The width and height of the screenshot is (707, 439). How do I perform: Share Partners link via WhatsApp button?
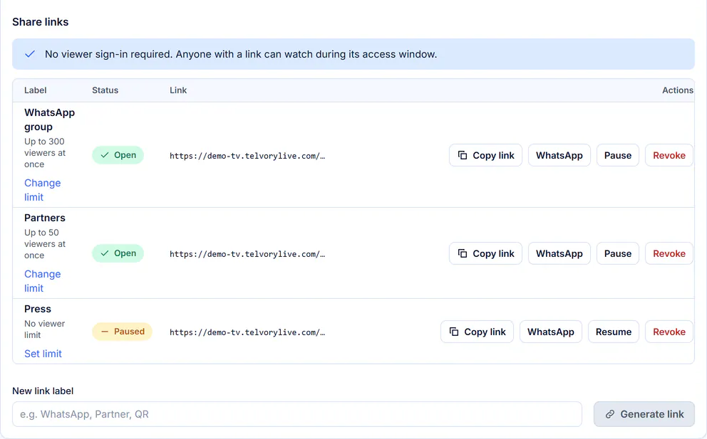tap(559, 253)
